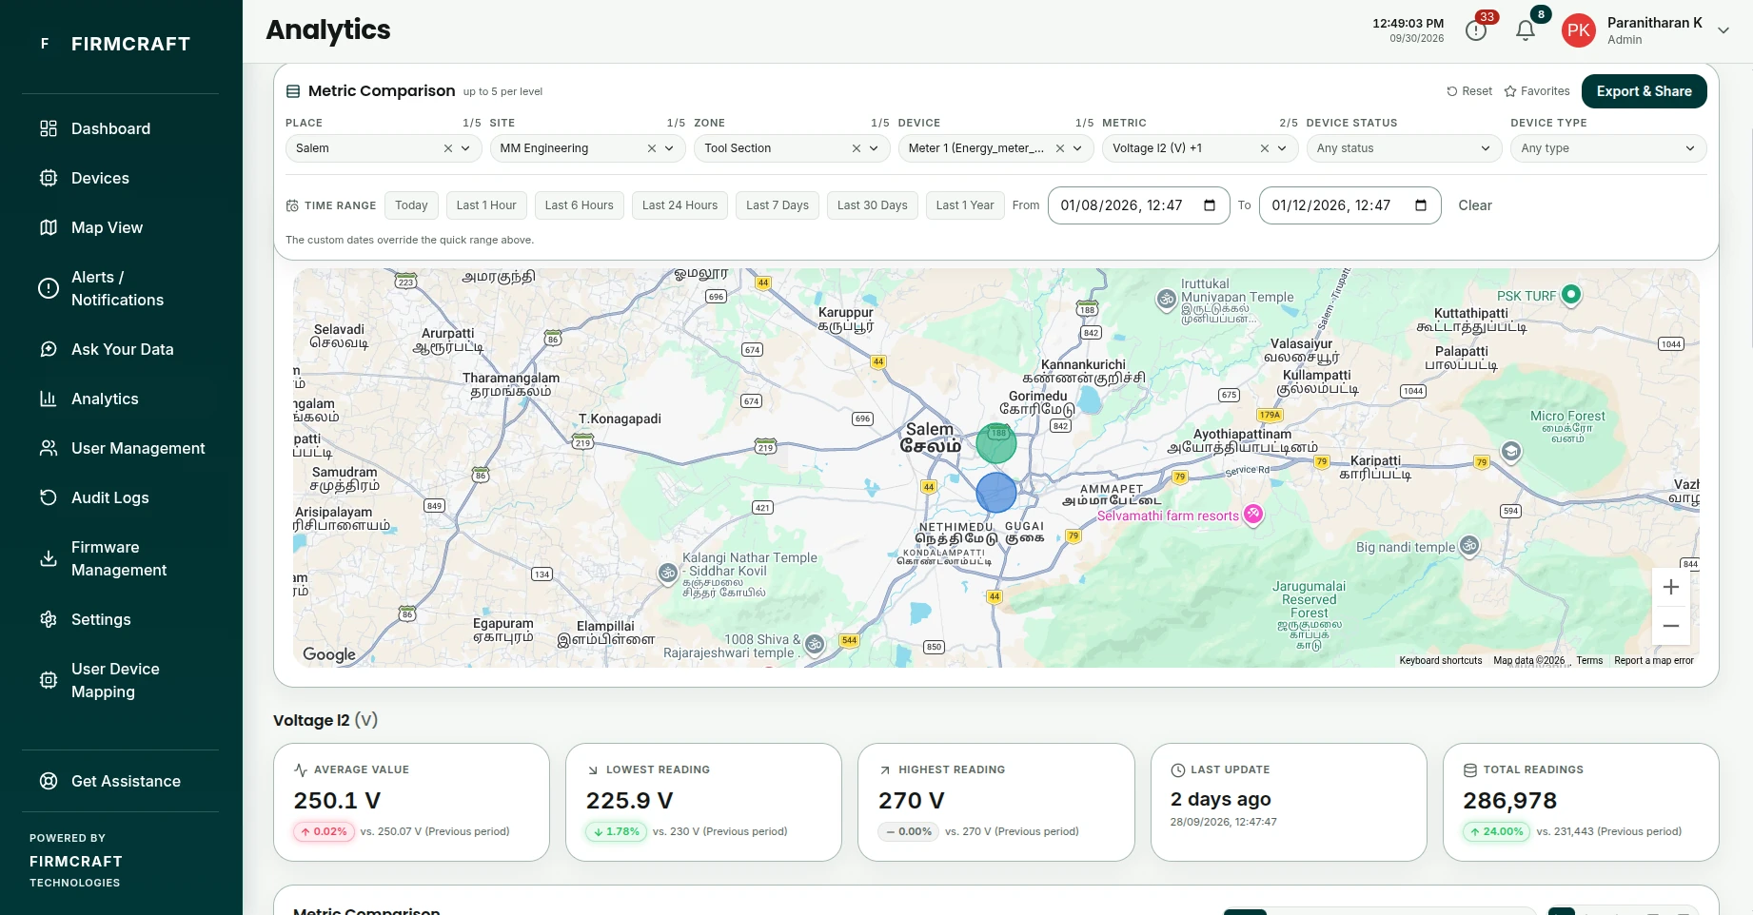The width and height of the screenshot is (1753, 915).
Task: Open Firmware Management page
Action: point(121,558)
